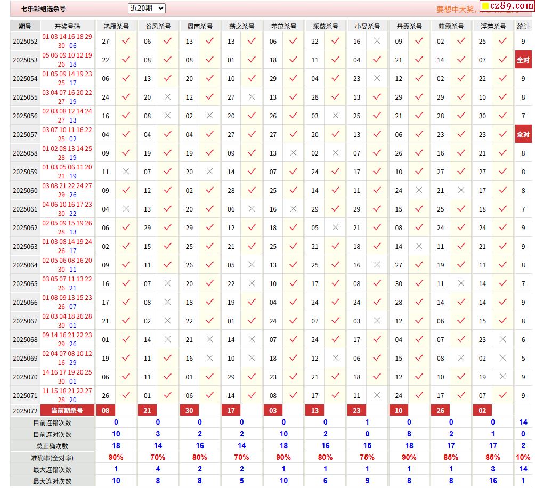Click the X mark for 丹霞杀号 in row 2025060
The image size is (535, 488).
pos(419,190)
